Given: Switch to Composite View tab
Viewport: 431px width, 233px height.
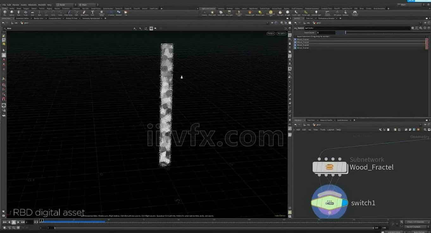Looking at the screenshot, I should click(55, 18).
